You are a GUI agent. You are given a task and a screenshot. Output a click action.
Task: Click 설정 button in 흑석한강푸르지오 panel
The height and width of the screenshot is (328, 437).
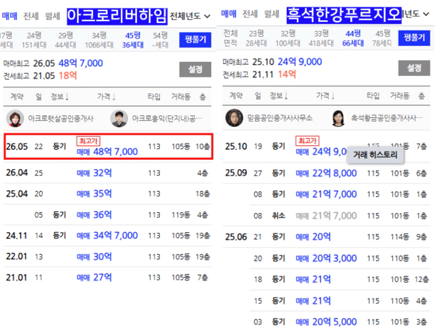click(x=414, y=68)
